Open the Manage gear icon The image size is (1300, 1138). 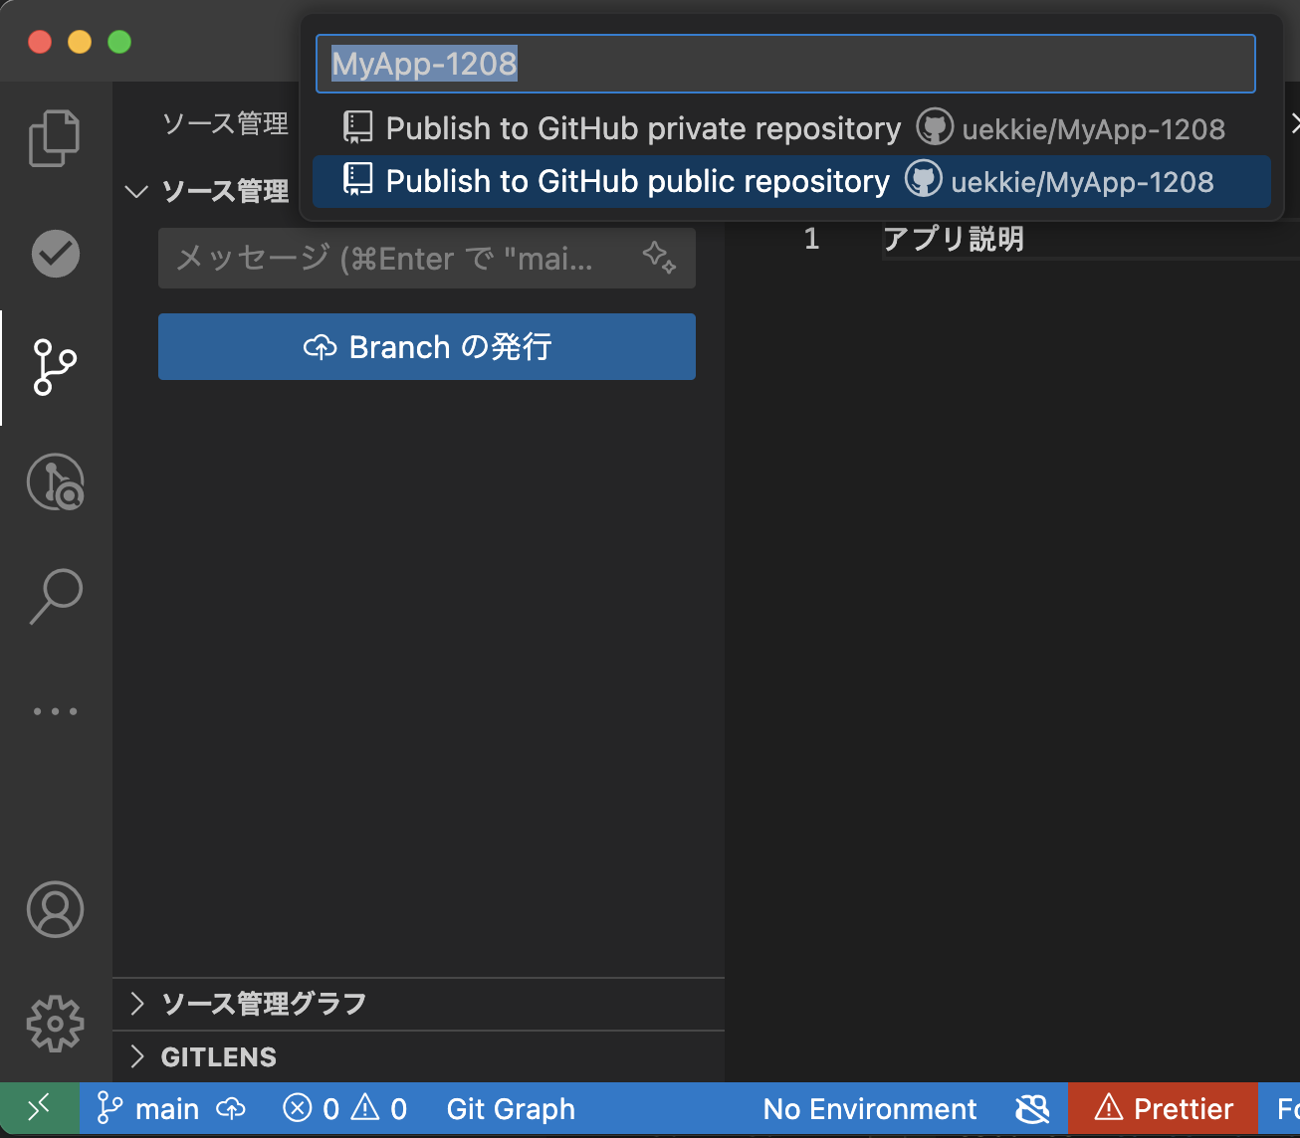pyautogui.click(x=56, y=1024)
